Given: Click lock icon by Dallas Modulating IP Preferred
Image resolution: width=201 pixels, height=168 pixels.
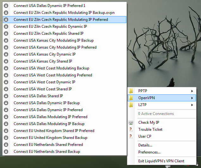Looking at the screenshot, I should click(x=6, y=117).
